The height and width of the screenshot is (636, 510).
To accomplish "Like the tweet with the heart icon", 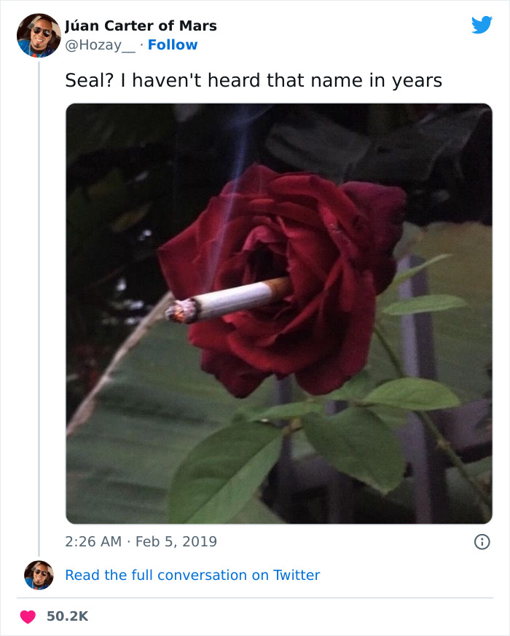I will (28, 616).
